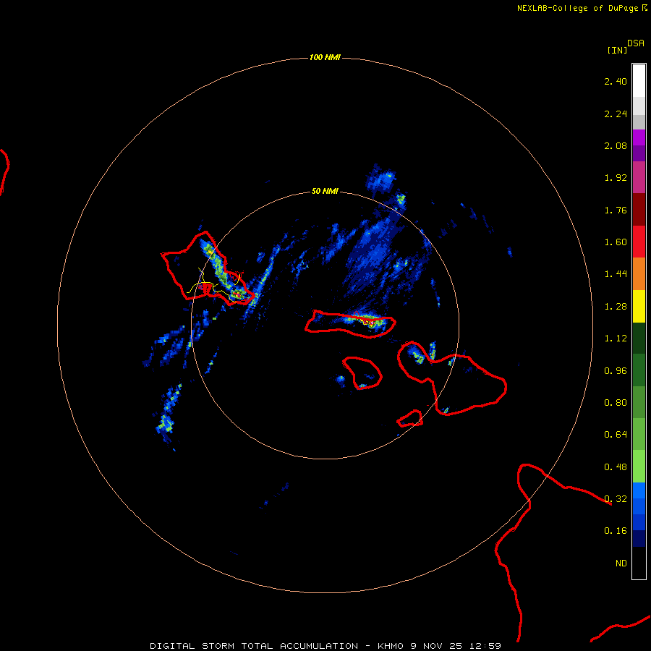Click the 1.12 legend value
Screen dimensions: 651x651
(x=616, y=339)
